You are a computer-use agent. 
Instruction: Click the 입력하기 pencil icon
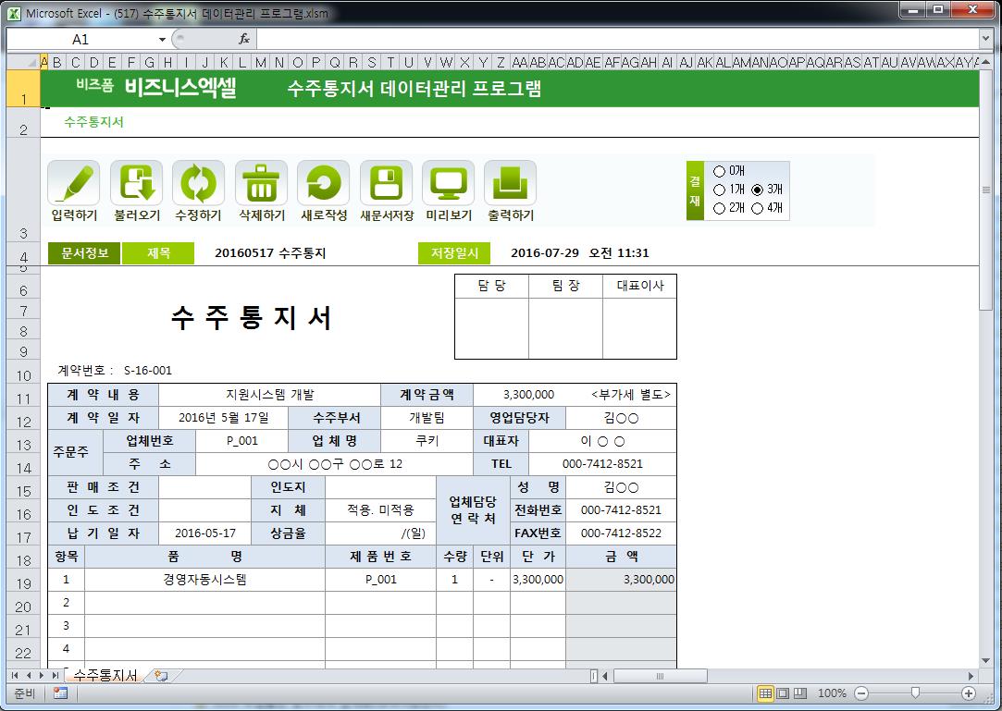[x=74, y=183]
